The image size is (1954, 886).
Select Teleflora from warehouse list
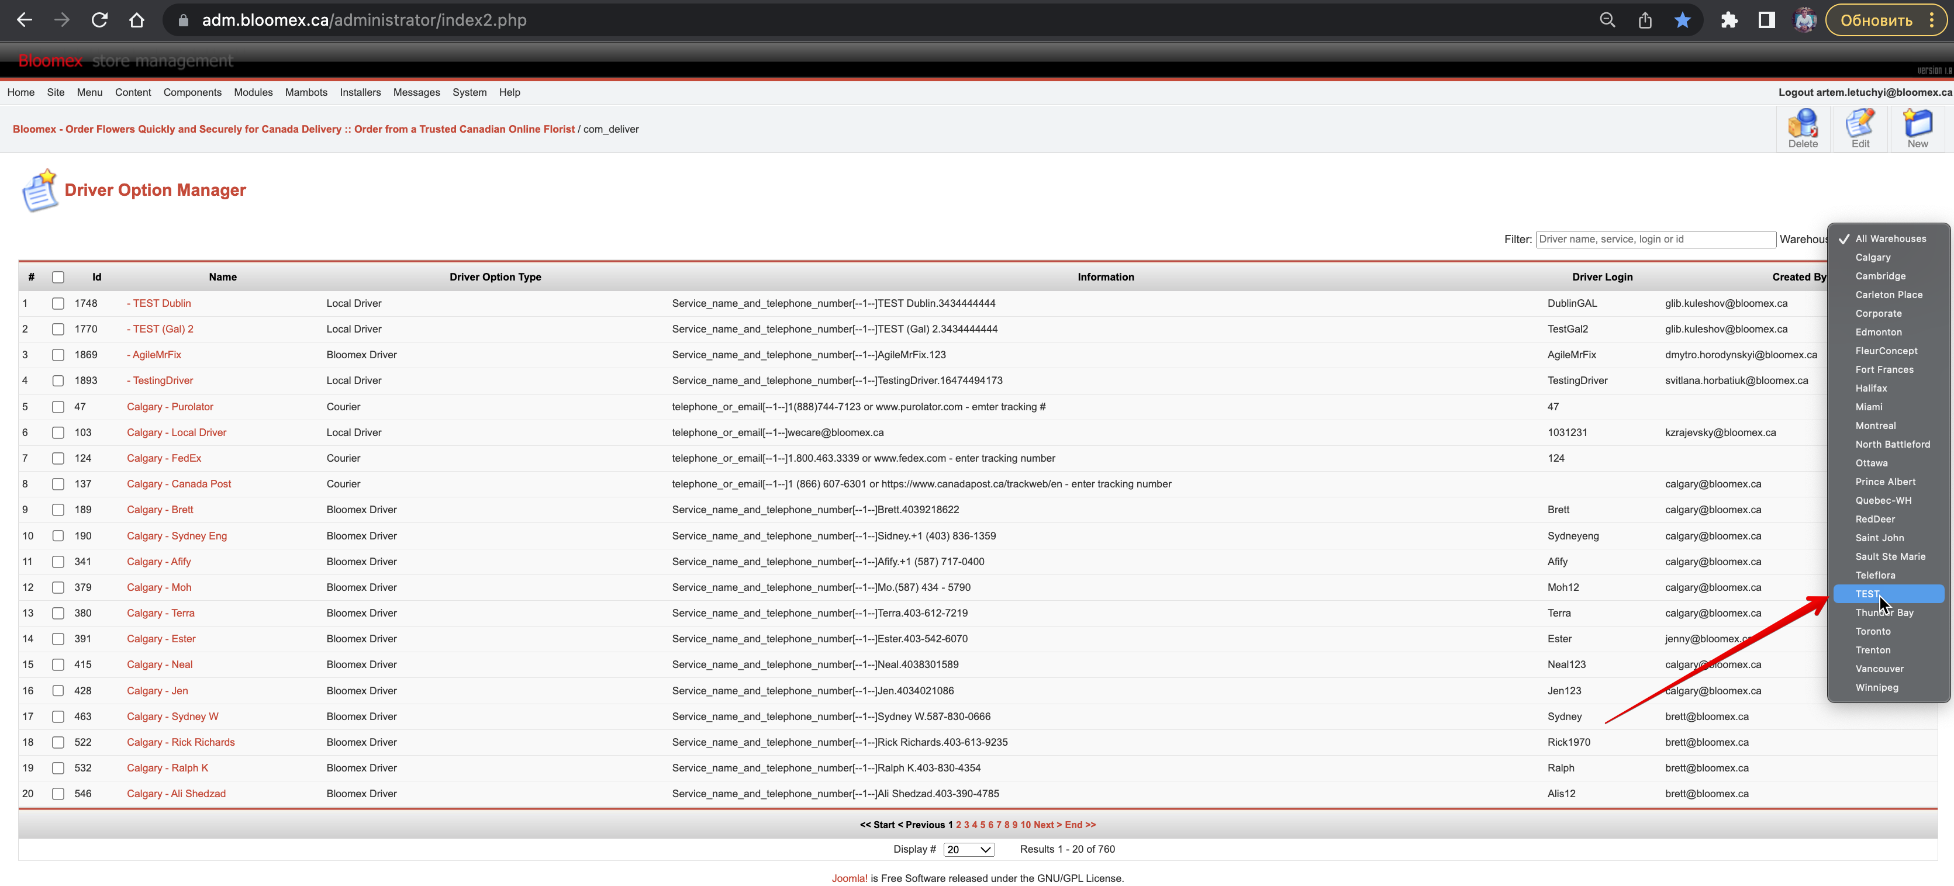1888,575
